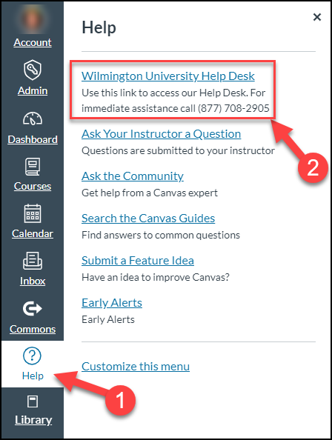Viewport: 332px width, 440px height.
Task: Open Wilmington University Help Desk link
Action: 168,76
